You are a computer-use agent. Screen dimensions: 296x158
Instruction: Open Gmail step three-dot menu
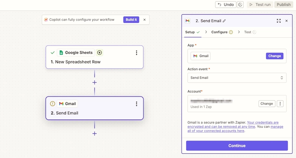pos(137,104)
